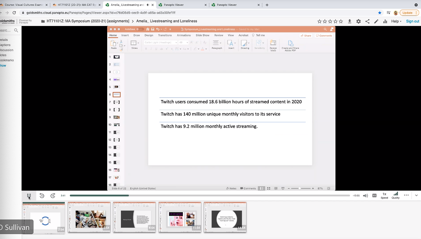Seek within the Panopto video progress bar
Viewport: 421px width, 239px height.
[210, 196]
